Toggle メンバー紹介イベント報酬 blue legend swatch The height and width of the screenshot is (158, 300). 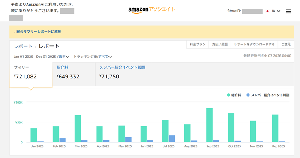pos(248,95)
